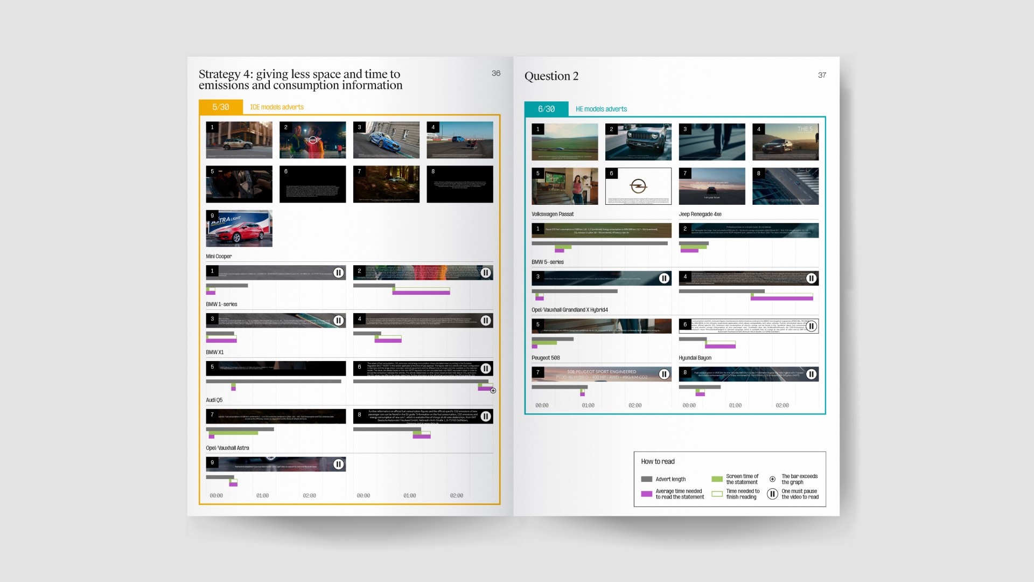Click the BMW 1-series label
This screenshot has width=1034, height=582.
coord(221,304)
